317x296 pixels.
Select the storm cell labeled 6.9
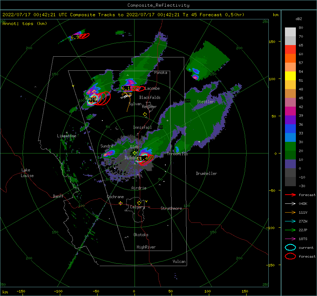(75, 37)
